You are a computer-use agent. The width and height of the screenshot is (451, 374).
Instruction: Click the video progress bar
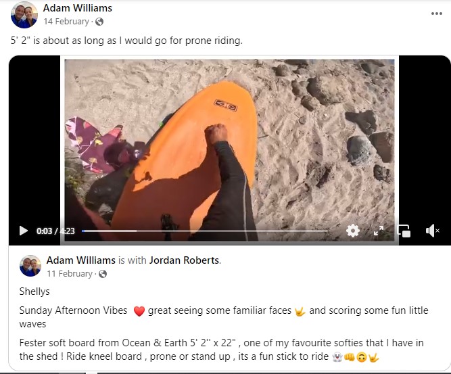[204, 231]
